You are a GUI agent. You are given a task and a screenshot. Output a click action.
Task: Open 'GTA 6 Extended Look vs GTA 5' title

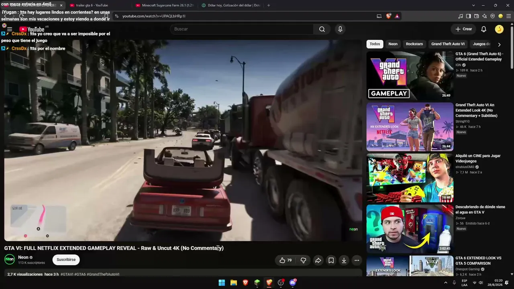click(478, 261)
